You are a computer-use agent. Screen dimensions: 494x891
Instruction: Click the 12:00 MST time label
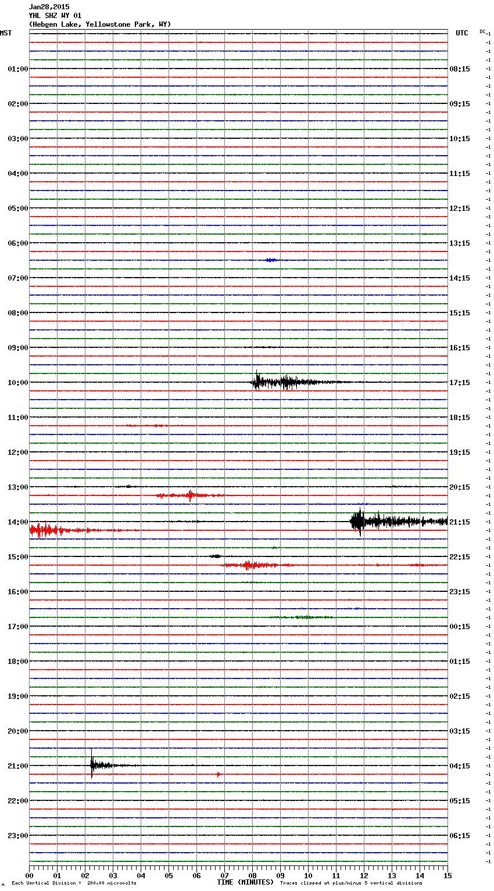pyautogui.click(x=17, y=452)
